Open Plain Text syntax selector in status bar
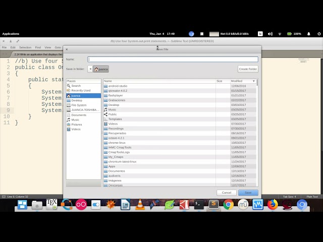Image resolution: width=323 pixels, height=242 pixels. coord(312,197)
